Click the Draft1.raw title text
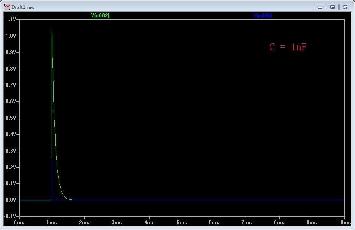This screenshot has width=355, height=230. (23, 7)
